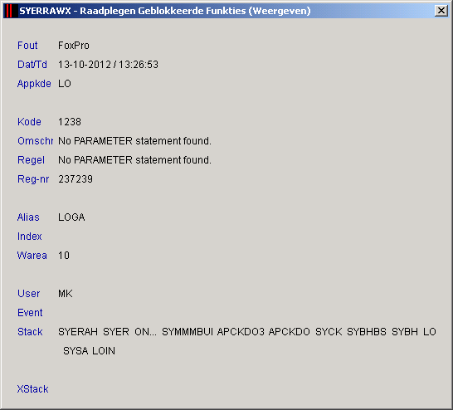Select the User label
453x410 pixels.
pos(28,293)
